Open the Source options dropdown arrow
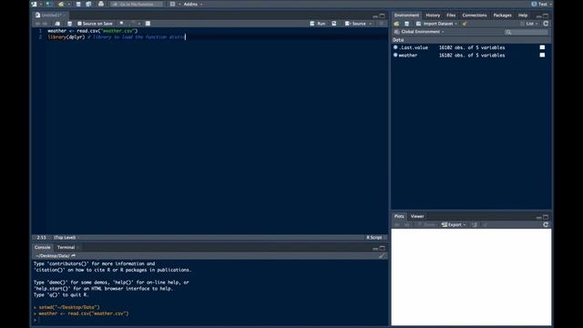Image resolution: width=583 pixels, height=328 pixels. [x=371, y=24]
